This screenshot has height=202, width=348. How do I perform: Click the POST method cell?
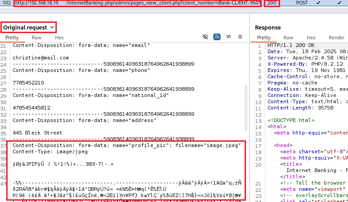coord(302,3)
